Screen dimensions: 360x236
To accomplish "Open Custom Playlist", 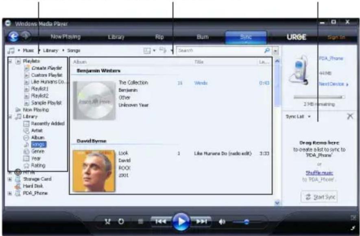I will click(x=47, y=75).
